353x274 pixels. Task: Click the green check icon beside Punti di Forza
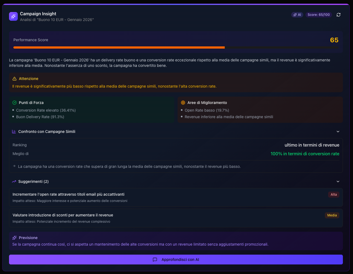tap(14, 103)
